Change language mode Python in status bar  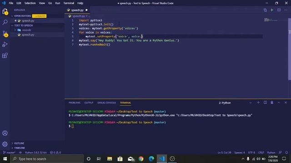(x=271, y=153)
